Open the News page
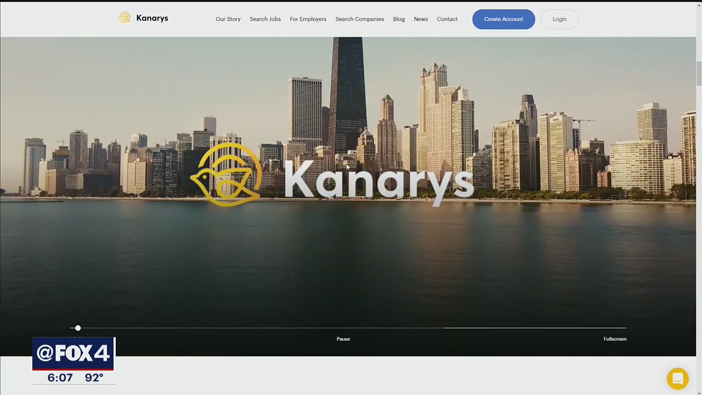 421,19
